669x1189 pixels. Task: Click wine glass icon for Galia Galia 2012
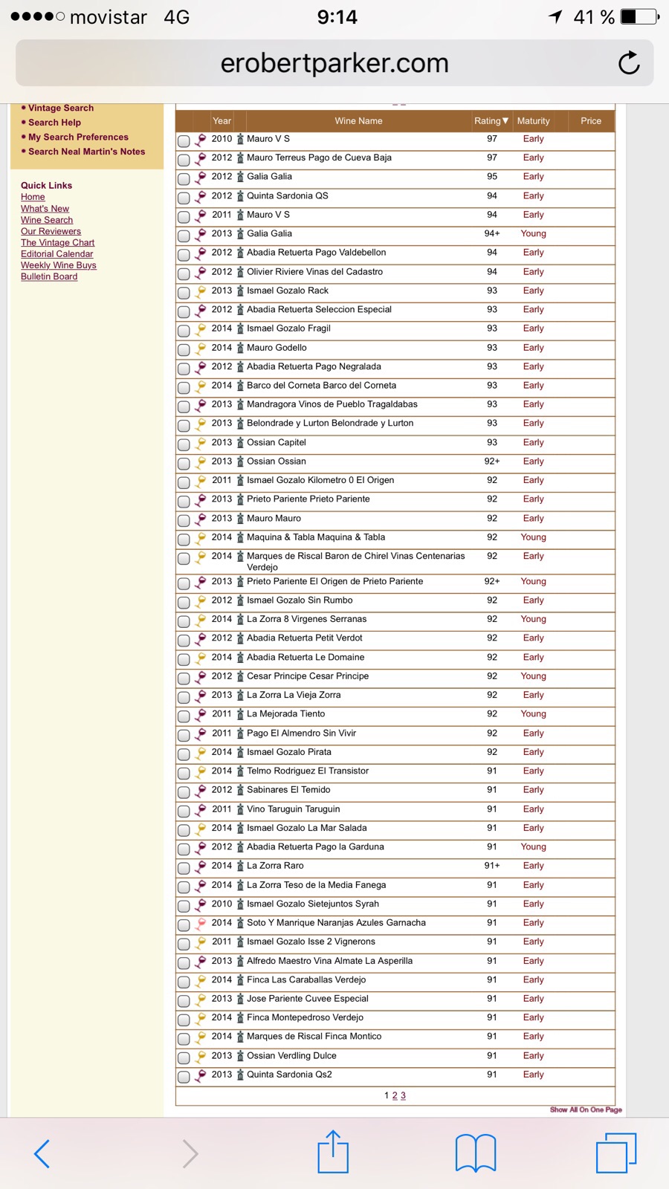point(201,178)
